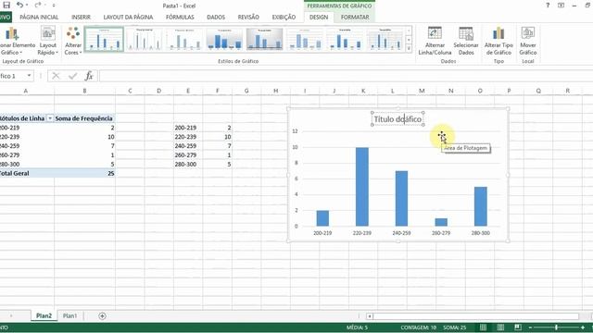Click the 240-259 bar in chart

point(401,199)
